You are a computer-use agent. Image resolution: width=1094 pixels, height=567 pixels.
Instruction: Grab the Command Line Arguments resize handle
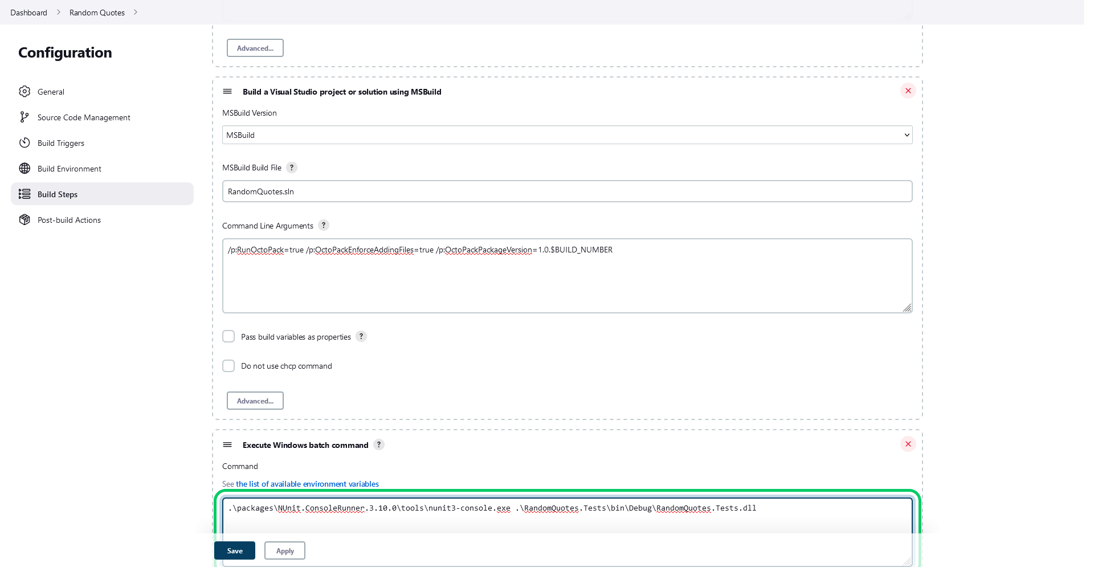click(x=907, y=308)
